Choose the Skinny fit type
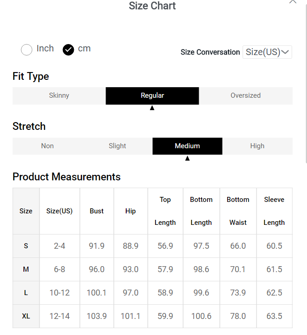This screenshot has width=307, height=335. [x=59, y=96]
